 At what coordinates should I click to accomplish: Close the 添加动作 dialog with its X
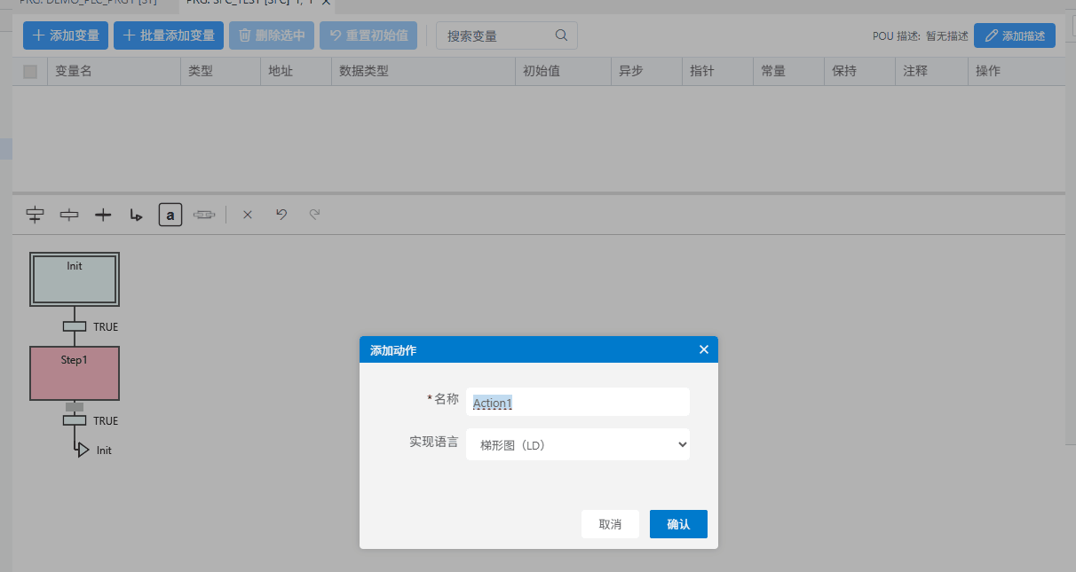tap(704, 349)
